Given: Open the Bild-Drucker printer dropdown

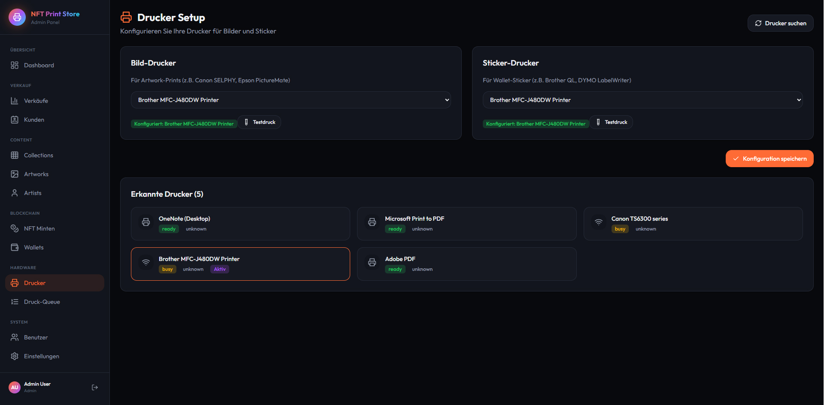Looking at the screenshot, I should click(x=291, y=100).
